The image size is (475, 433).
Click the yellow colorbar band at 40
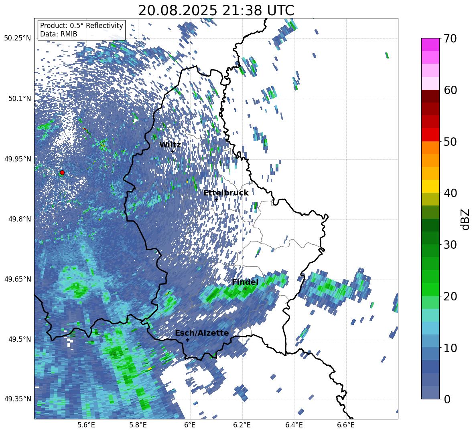(x=430, y=186)
